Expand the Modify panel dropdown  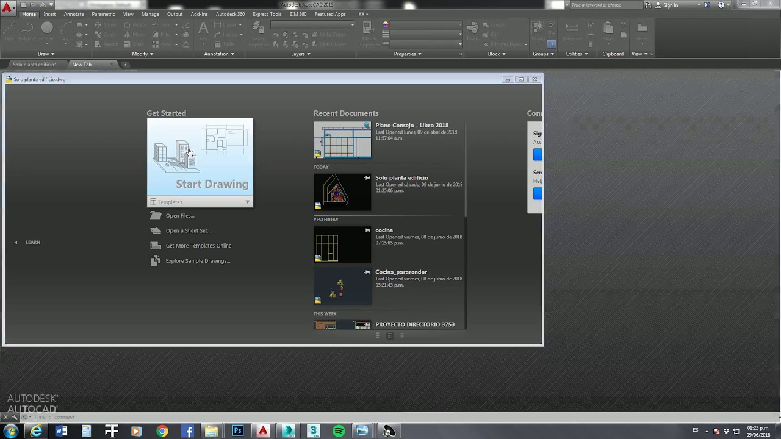coord(143,54)
